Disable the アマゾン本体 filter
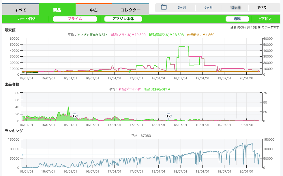The width and height of the screenshot is (283, 176). pyautogui.click(x=123, y=19)
